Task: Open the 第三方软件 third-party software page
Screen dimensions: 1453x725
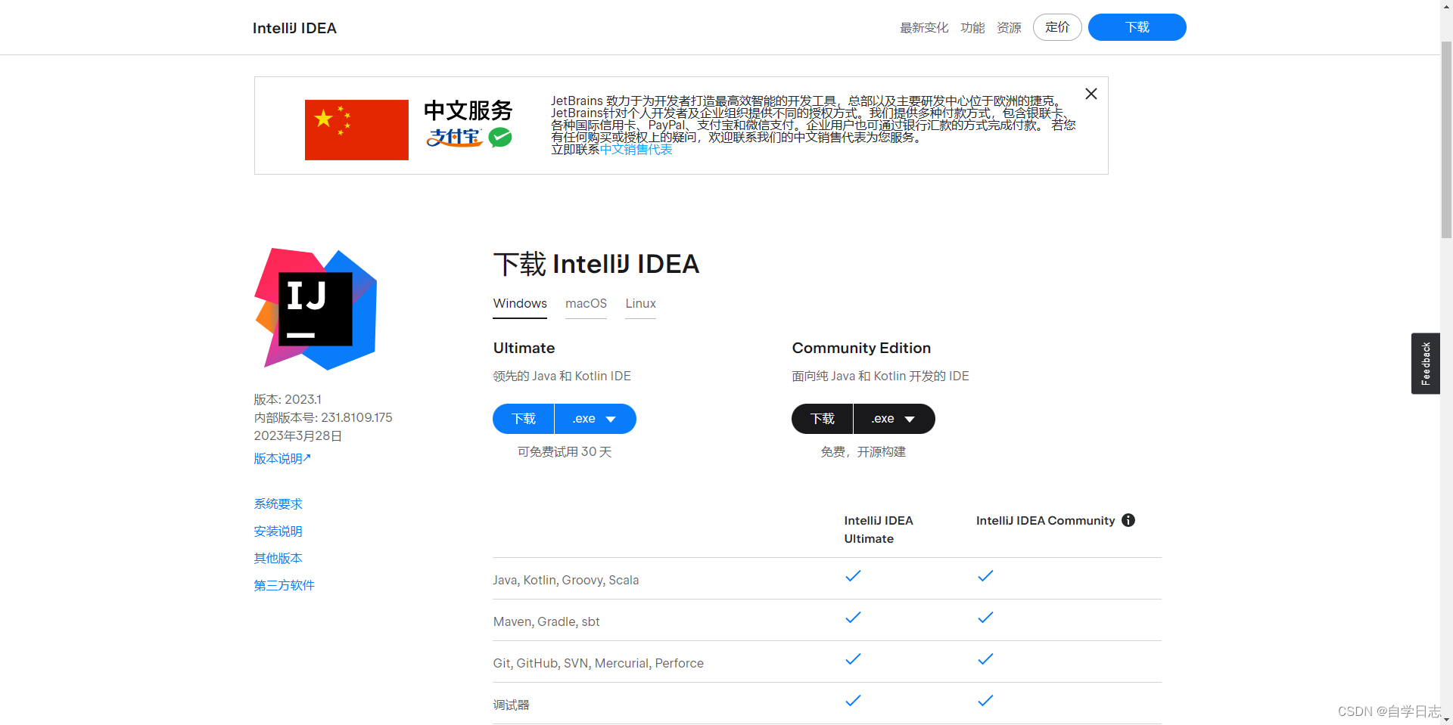Action: coord(284,584)
